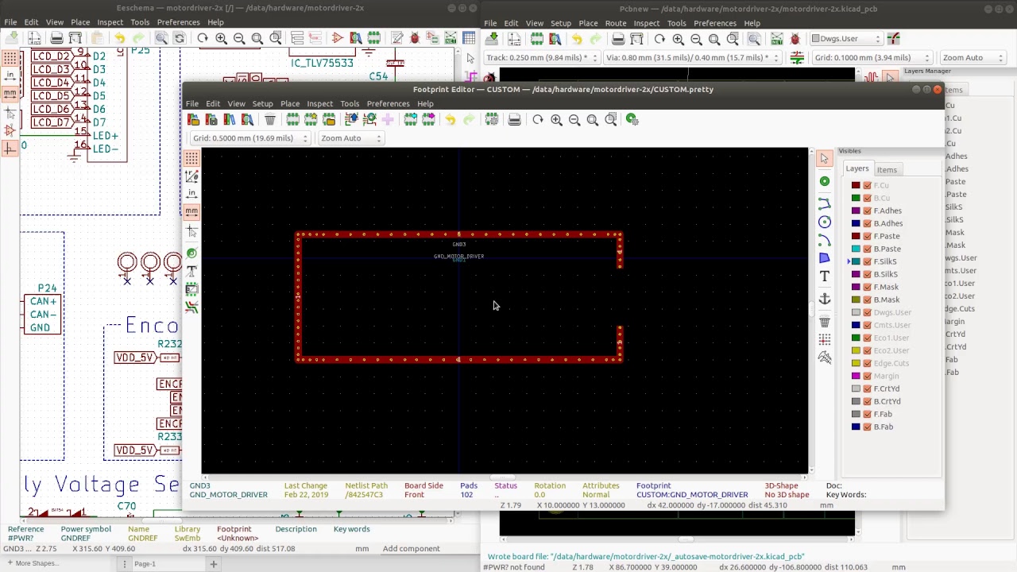The image size is (1017, 572).
Task: Select the place anchor tool
Action: [825, 299]
